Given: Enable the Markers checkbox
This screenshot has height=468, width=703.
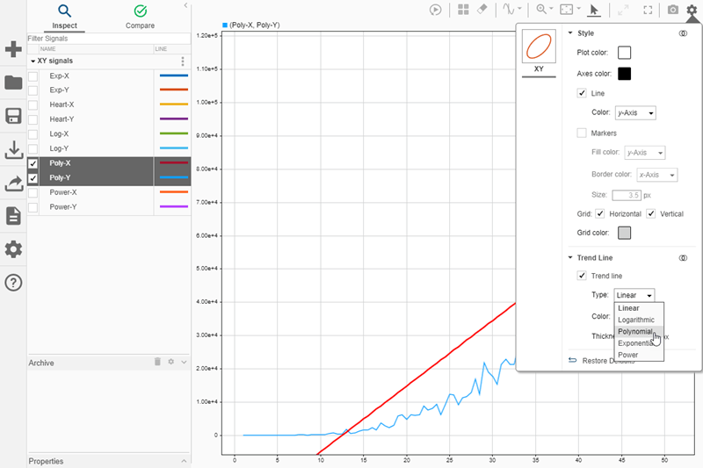Looking at the screenshot, I should point(582,133).
